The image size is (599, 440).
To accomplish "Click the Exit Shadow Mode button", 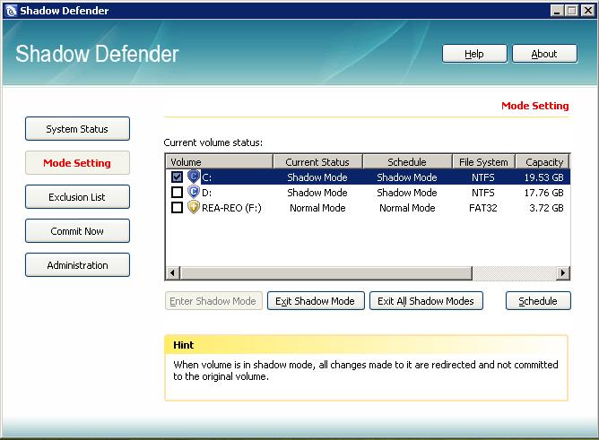I will coord(316,301).
